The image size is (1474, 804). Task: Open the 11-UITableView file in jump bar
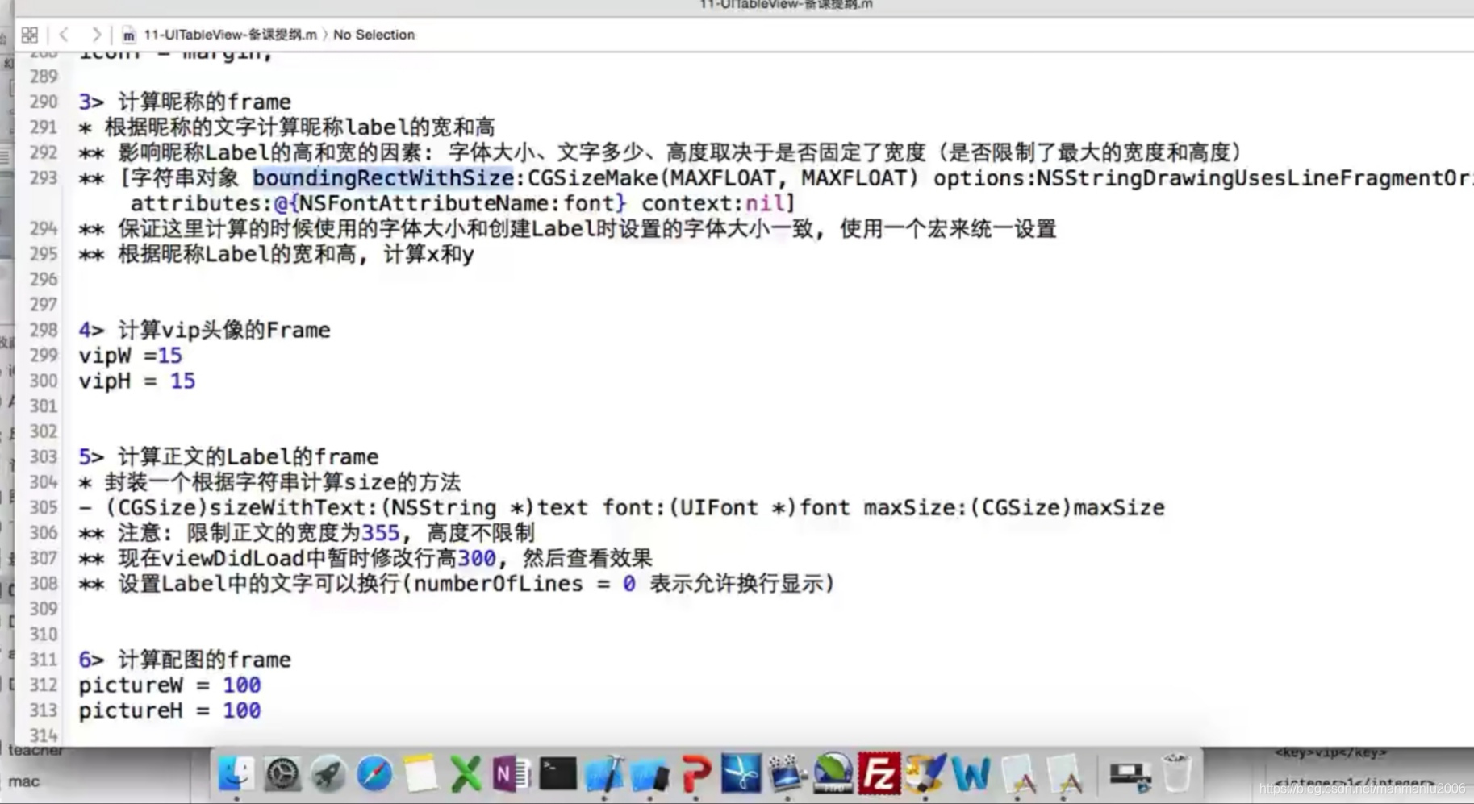230,35
